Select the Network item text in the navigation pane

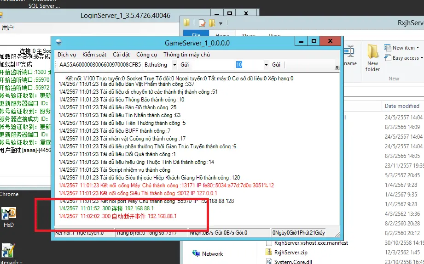pos(212,254)
